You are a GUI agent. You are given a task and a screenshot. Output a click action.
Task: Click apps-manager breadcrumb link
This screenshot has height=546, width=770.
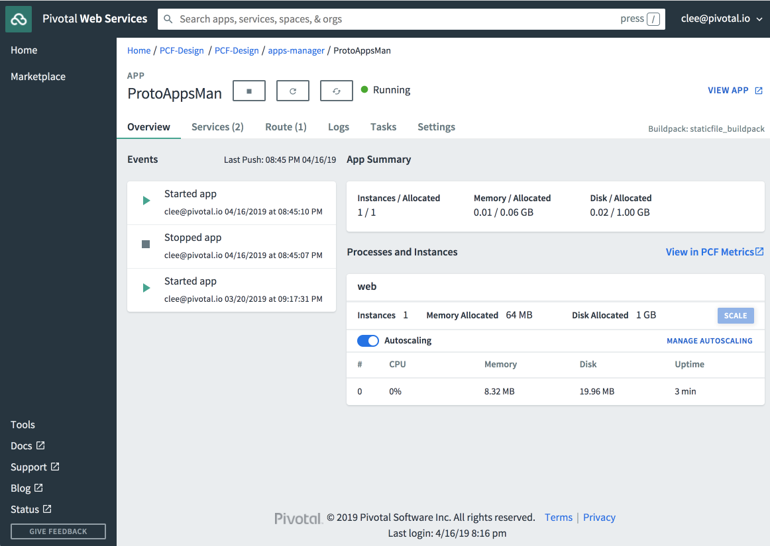coord(296,50)
